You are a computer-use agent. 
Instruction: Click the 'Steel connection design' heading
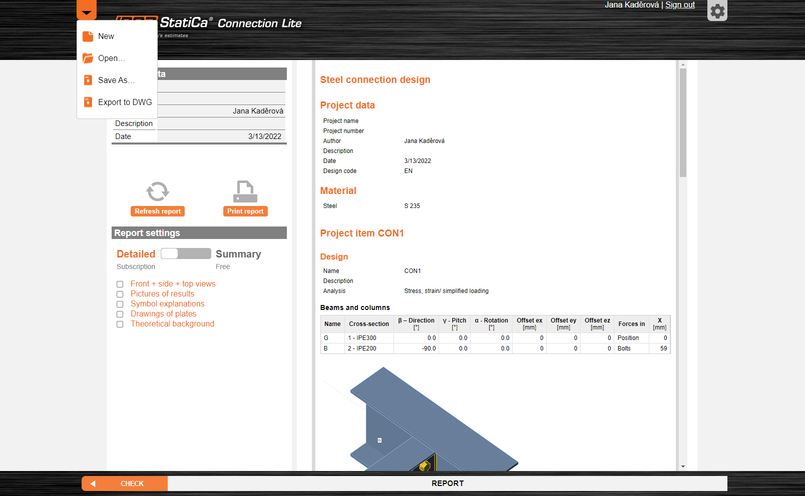click(x=375, y=80)
